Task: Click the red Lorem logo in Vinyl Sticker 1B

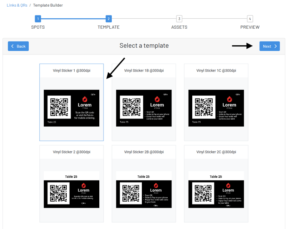Action: point(157,99)
